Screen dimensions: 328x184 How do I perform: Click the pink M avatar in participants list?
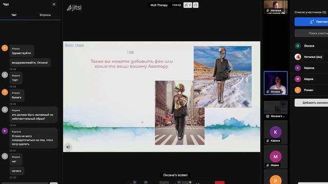pos(298,79)
